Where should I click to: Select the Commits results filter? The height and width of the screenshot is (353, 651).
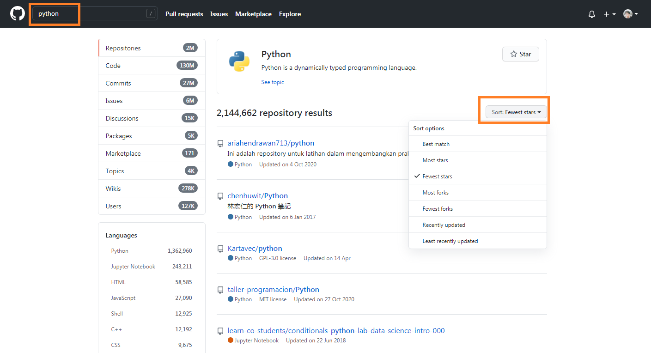point(152,83)
